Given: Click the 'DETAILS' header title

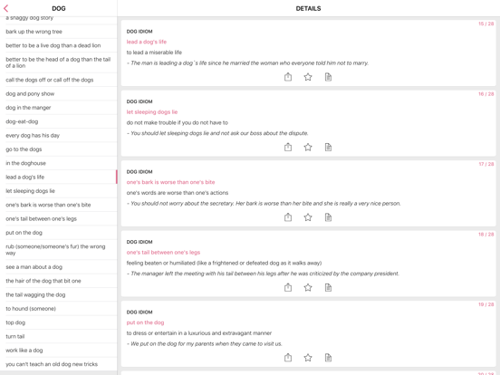Looking at the screenshot, I should click(x=308, y=9).
